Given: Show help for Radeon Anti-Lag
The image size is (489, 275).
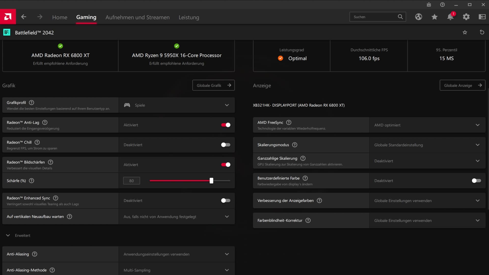Looking at the screenshot, I should [45, 122].
